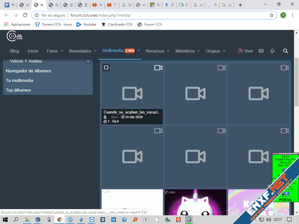This screenshot has width=299, height=224.
Task: Go to the Miembros menu
Action: pos(185,51)
